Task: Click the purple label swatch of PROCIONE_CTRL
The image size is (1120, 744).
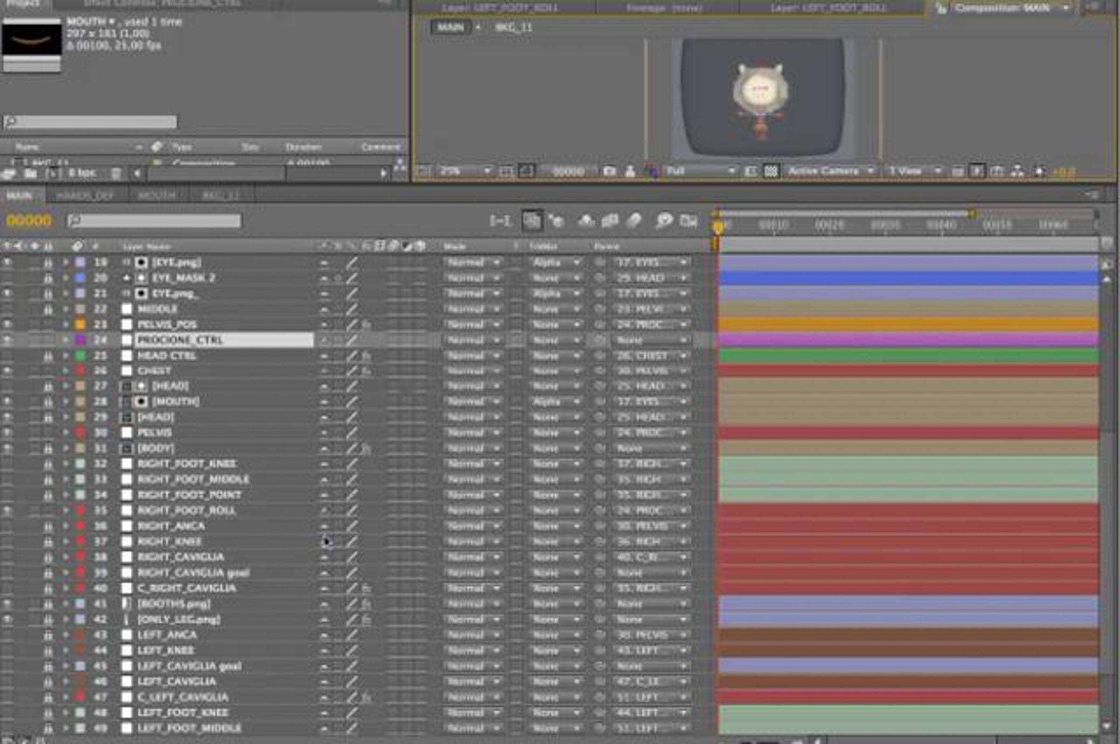Action: click(x=80, y=340)
